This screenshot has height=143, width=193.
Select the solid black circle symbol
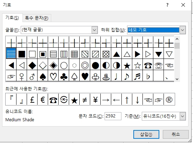pyautogui.click(x=95, y=65)
